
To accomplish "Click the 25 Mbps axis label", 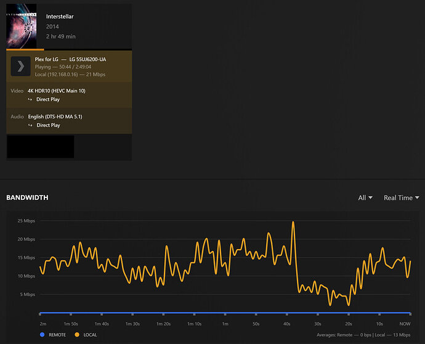I will click(26, 221).
